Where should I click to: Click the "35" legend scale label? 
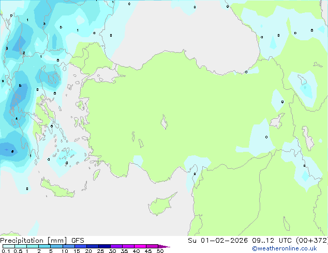click(124, 251)
